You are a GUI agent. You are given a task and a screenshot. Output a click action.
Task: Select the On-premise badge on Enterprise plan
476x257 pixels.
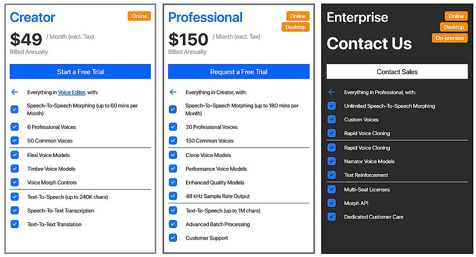pos(450,38)
